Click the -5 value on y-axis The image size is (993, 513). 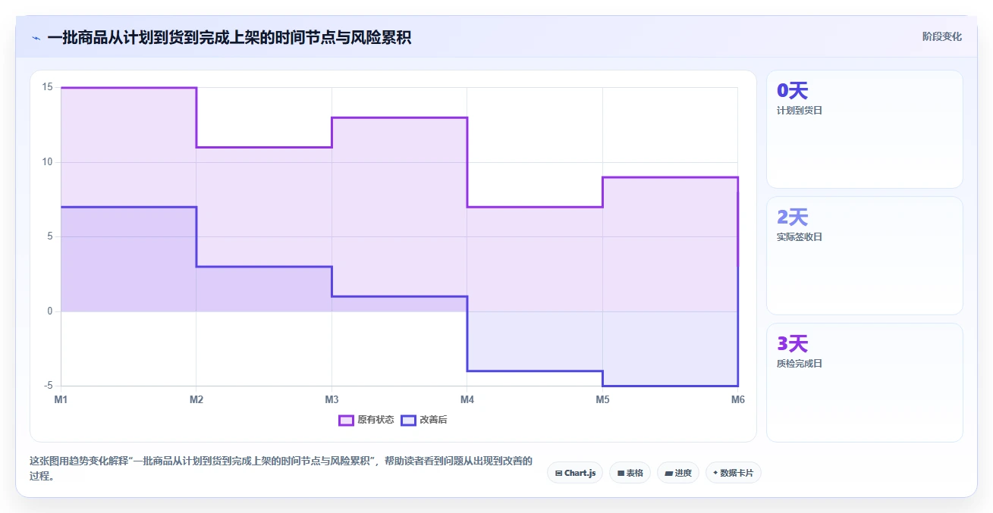[x=47, y=386]
